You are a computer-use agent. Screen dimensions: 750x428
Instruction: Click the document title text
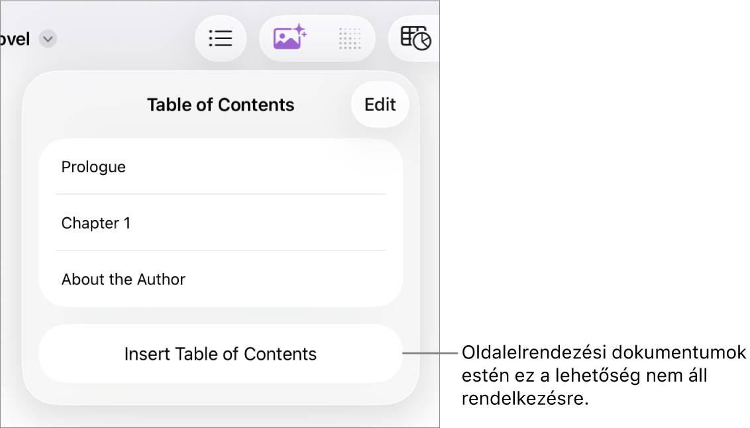[15, 39]
